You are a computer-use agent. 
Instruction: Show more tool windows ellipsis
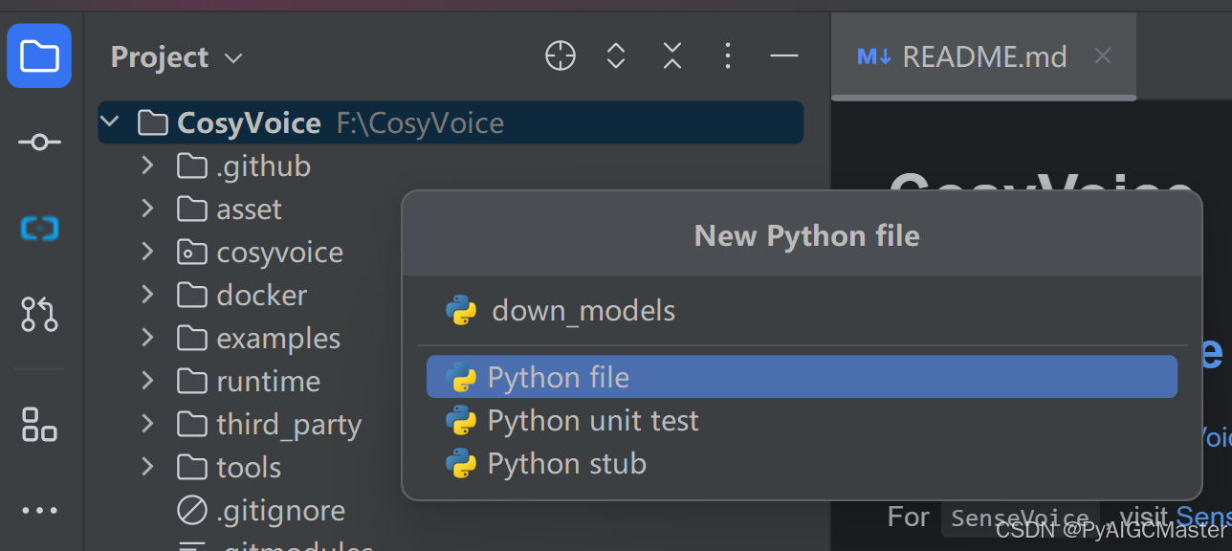(x=39, y=511)
